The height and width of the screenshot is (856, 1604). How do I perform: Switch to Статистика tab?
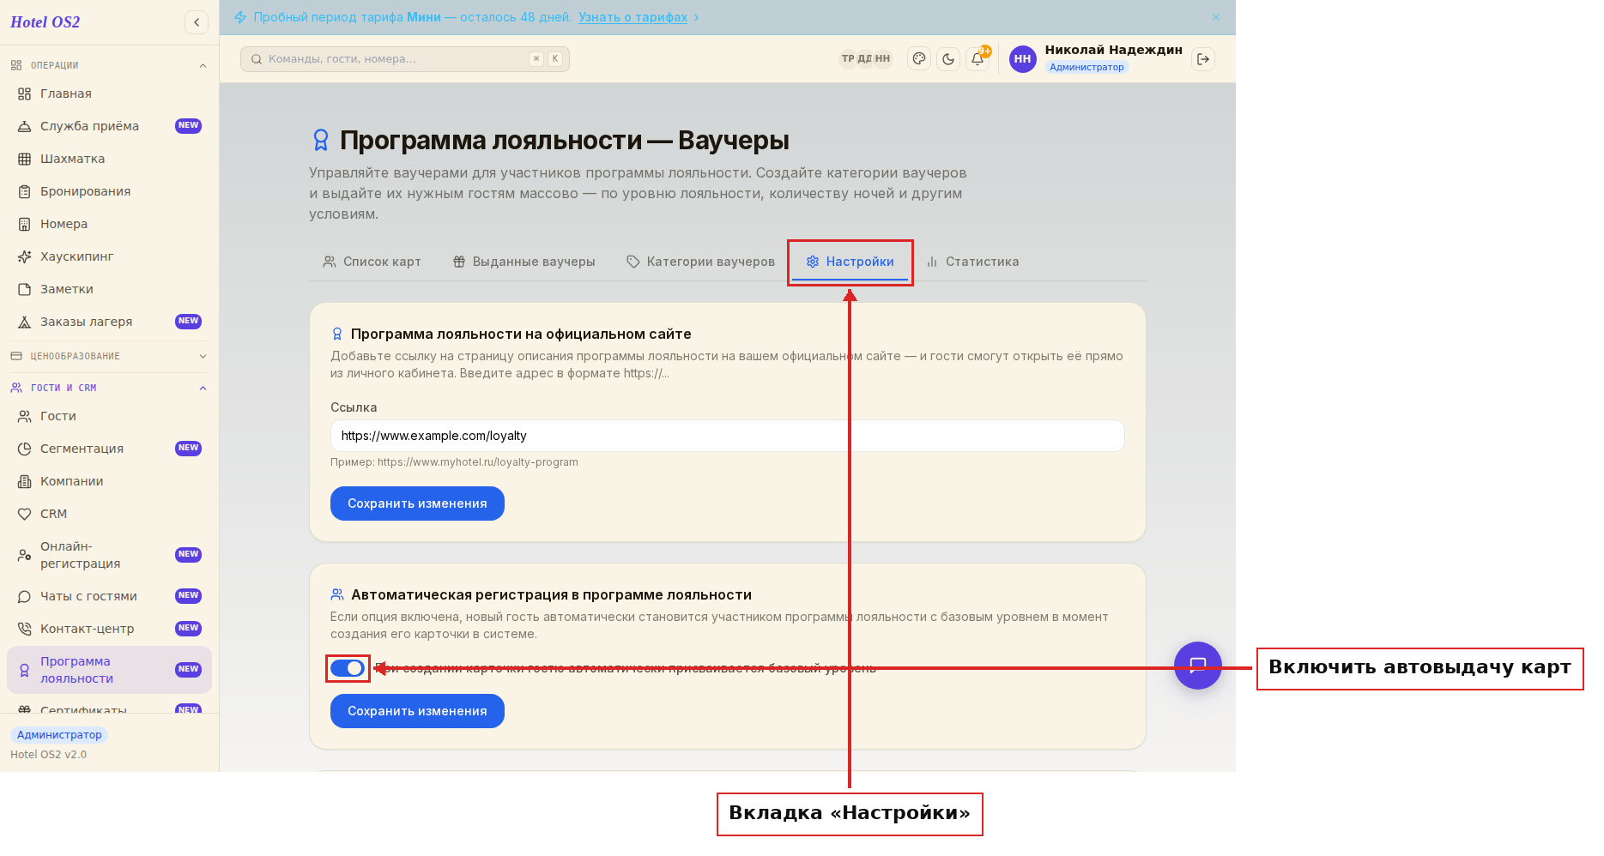[972, 262]
